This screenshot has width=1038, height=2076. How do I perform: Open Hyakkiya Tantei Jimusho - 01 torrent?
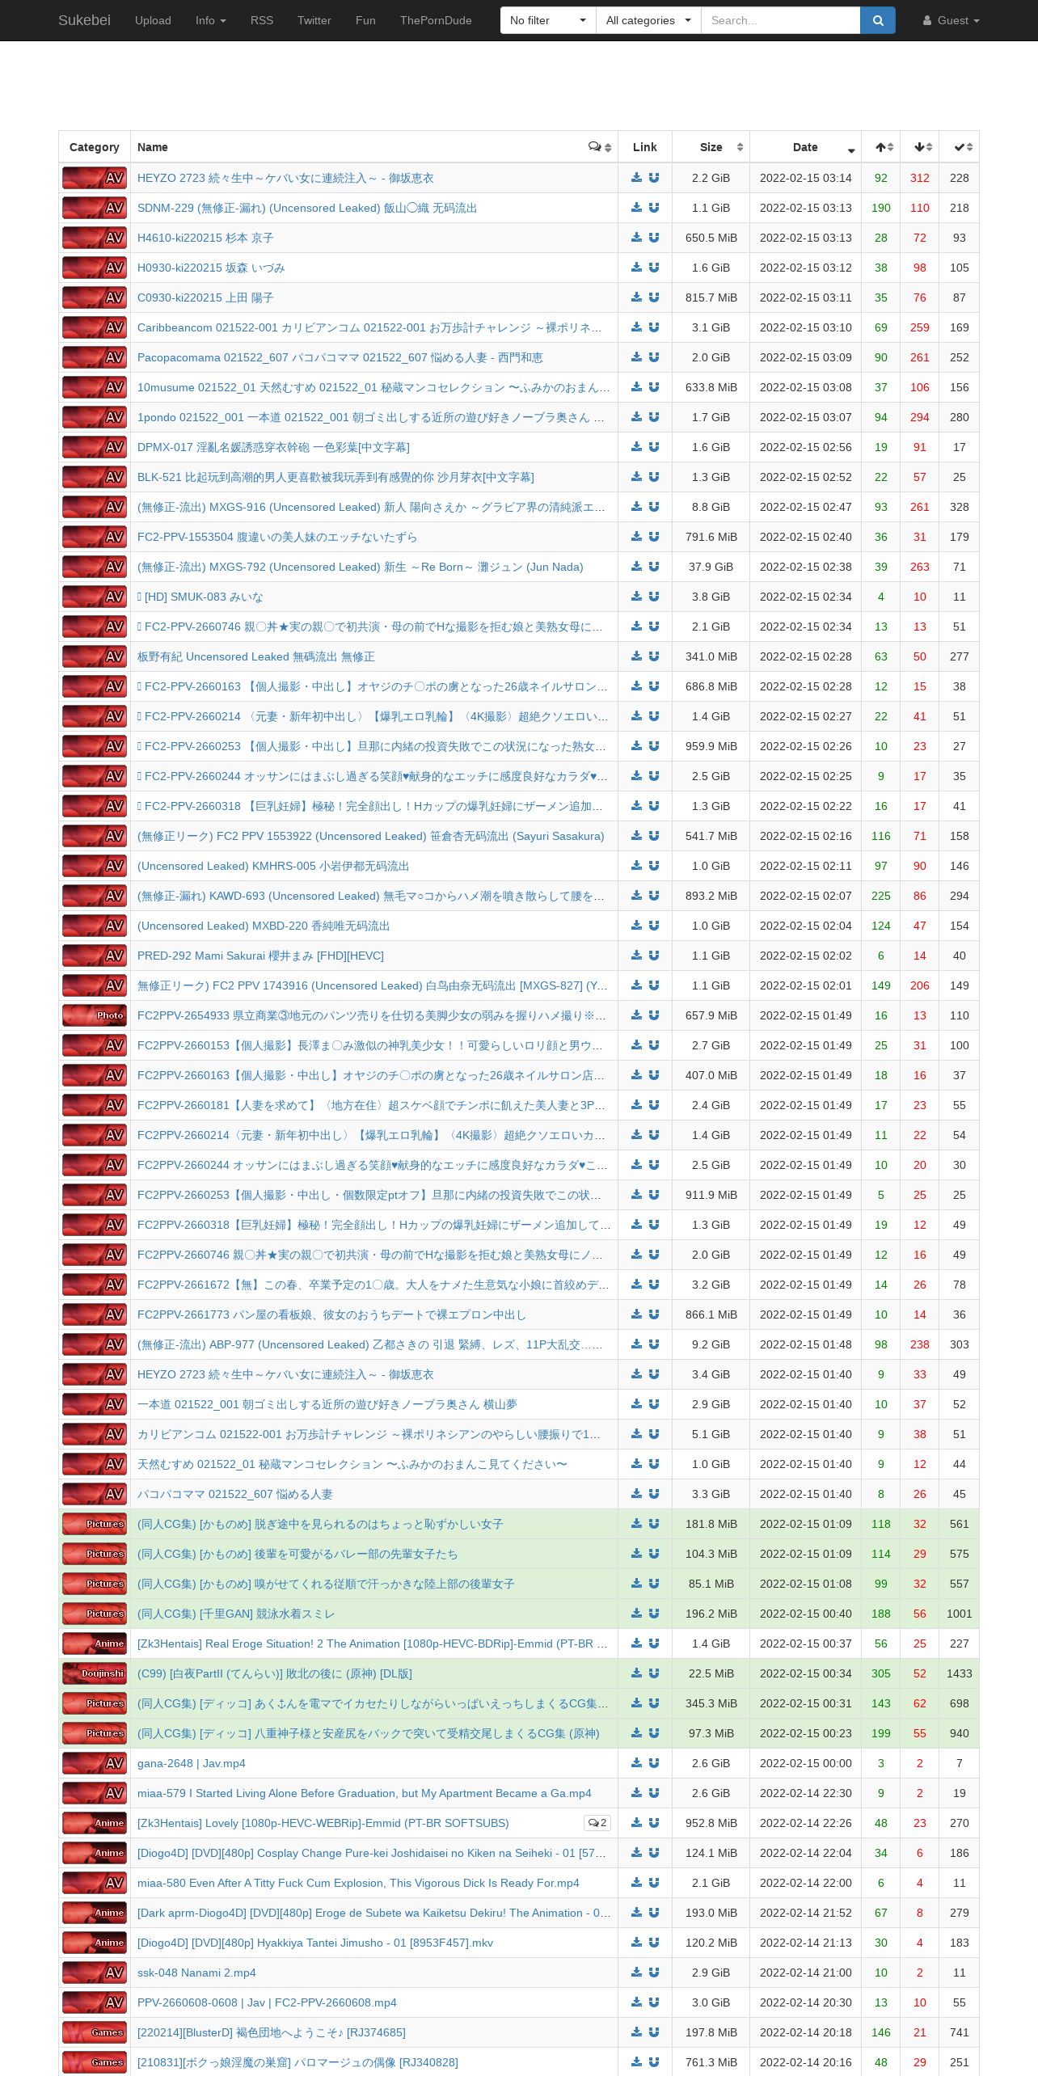pyautogui.click(x=315, y=1943)
